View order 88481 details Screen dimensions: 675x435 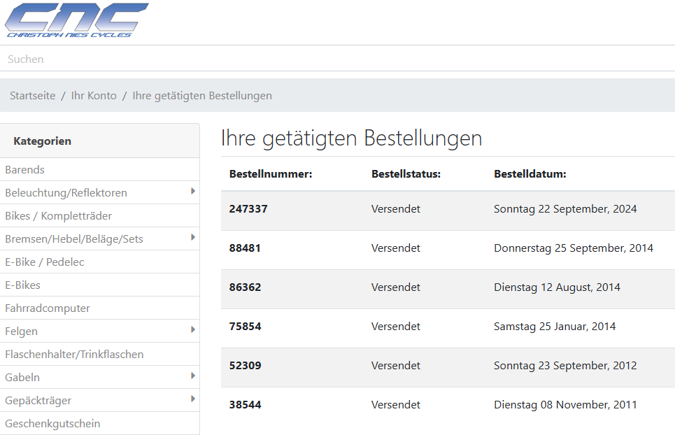pos(245,248)
